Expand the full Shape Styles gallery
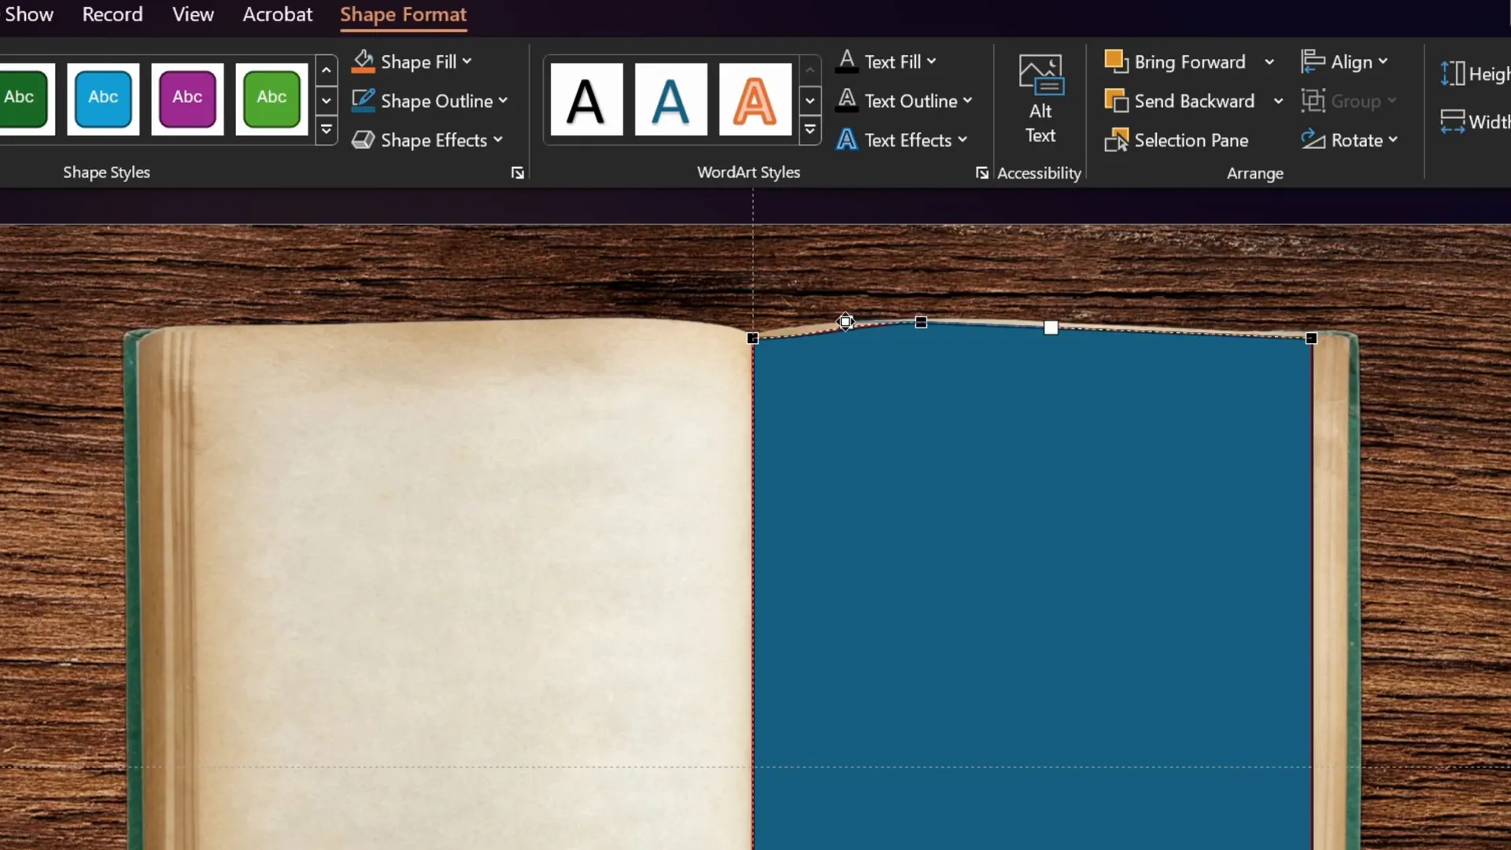Viewport: 1511px width, 850px height. point(326,130)
